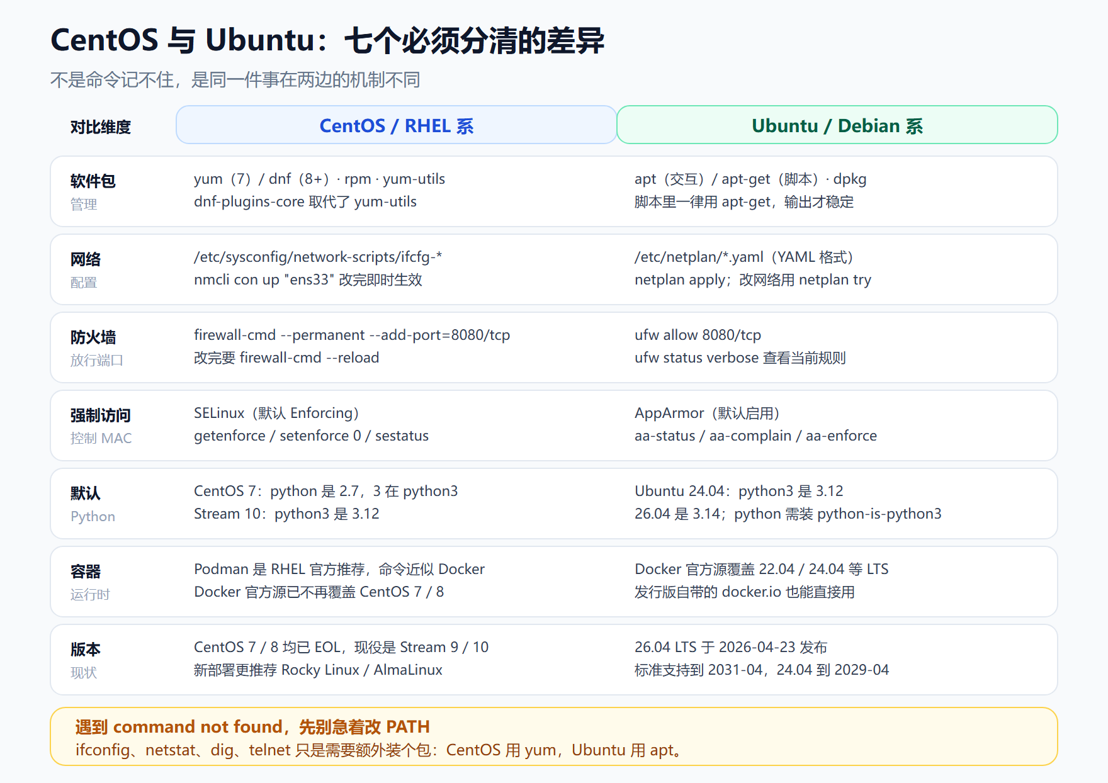Click the text "getenforce / setenforce 0 / sestatus"
The width and height of the screenshot is (1108, 783).
tap(311, 436)
